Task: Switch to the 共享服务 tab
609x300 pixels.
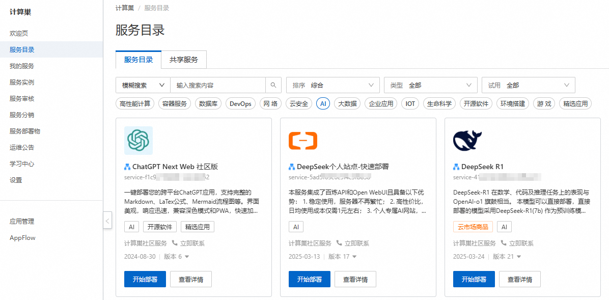Action: point(184,60)
